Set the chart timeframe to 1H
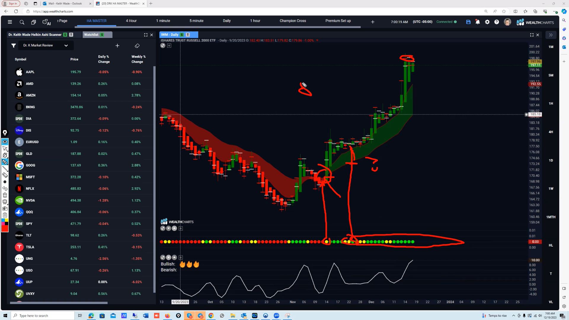The image size is (569, 320). point(551,104)
